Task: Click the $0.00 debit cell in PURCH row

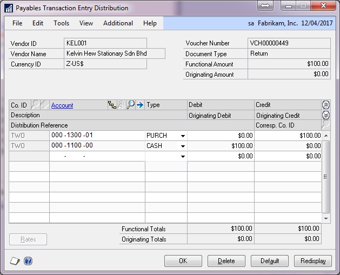Action: 221,136
